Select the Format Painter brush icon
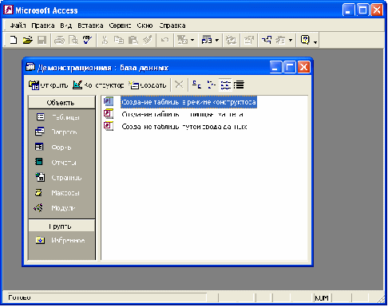Image resolution: width=388 pixels, height=307 pixels. point(148,40)
